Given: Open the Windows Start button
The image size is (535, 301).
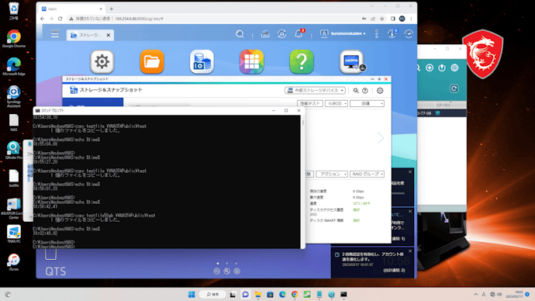Looking at the screenshot, I should [192, 295].
